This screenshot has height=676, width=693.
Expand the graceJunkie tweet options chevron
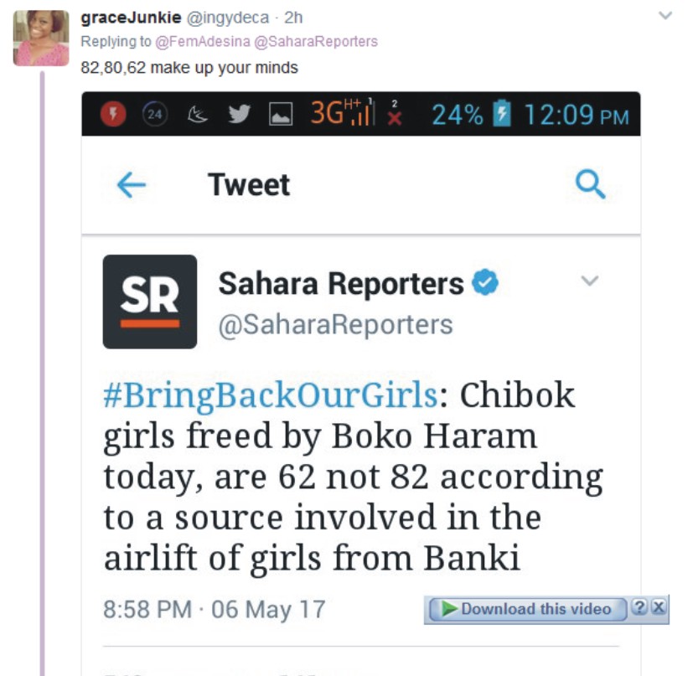pos(665,16)
